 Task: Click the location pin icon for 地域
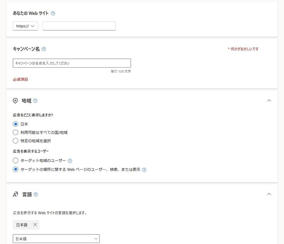click(x=15, y=101)
